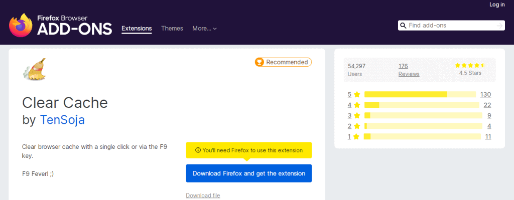
Task: Click the 4.5 Stars rating stars
Action: pyautogui.click(x=470, y=66)
